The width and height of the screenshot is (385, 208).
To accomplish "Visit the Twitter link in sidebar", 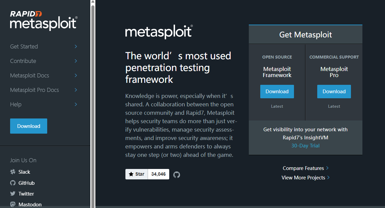I will 26,194.
